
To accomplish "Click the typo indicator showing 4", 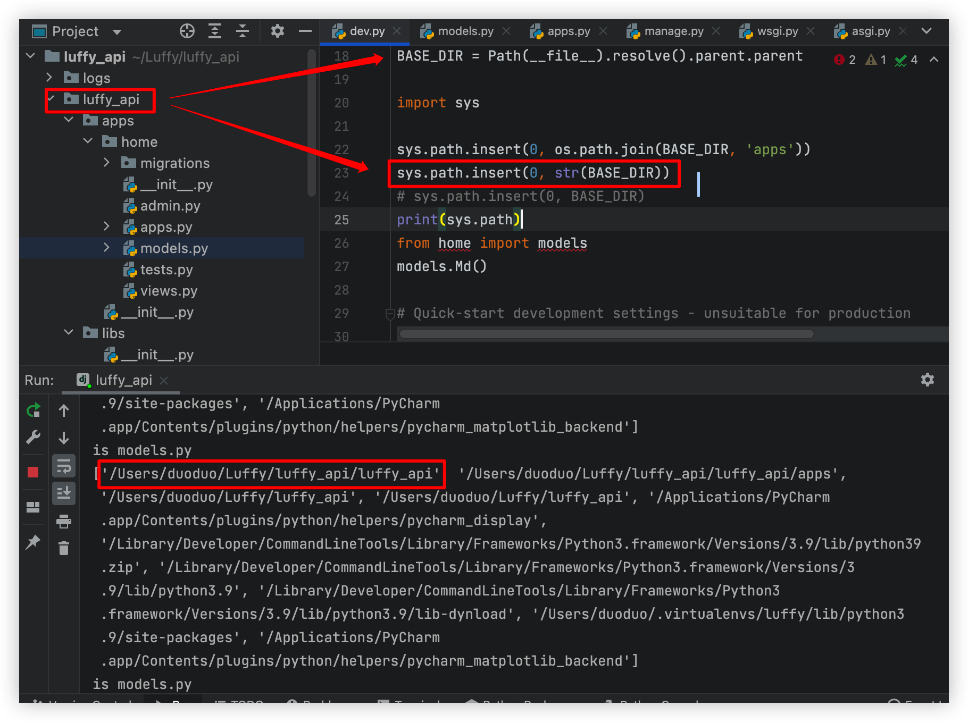I will coord(906,60).
